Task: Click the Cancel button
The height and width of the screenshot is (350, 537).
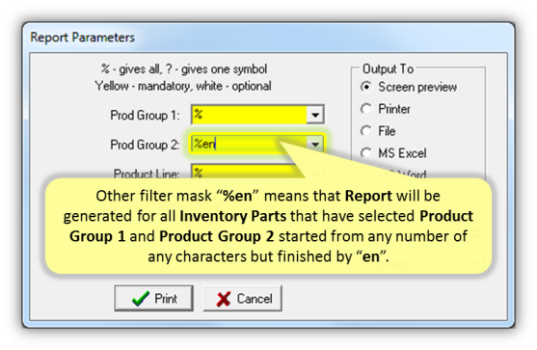Action: click(243, 298)
